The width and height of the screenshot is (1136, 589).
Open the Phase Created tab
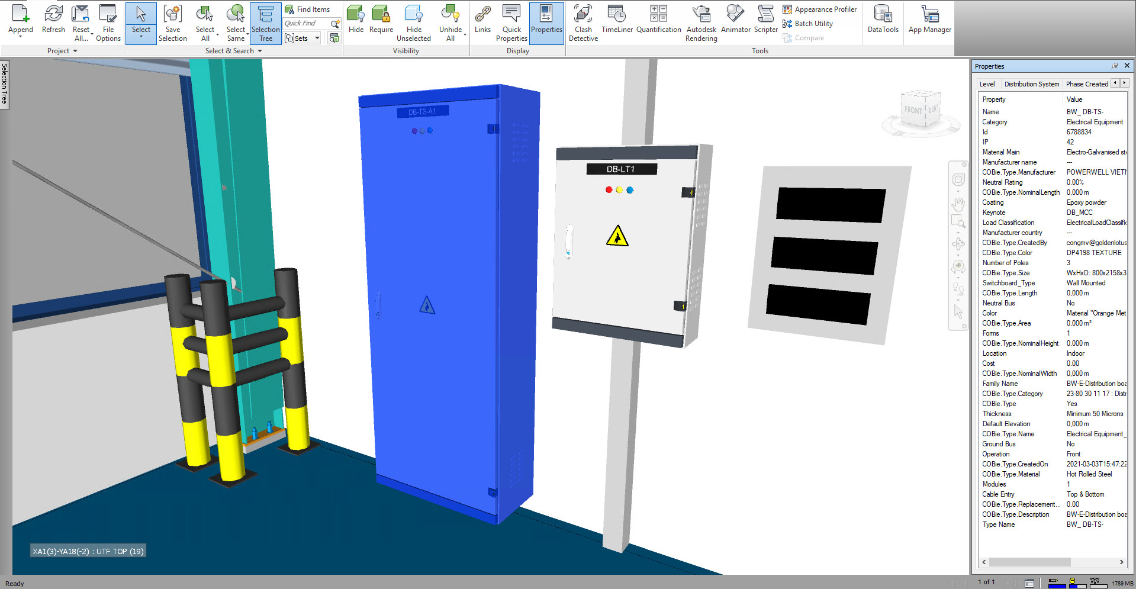1087,84
